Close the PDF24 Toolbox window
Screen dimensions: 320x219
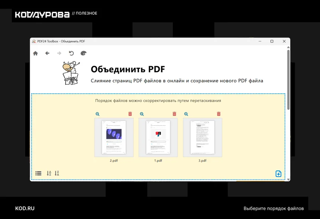click(284, 41)
